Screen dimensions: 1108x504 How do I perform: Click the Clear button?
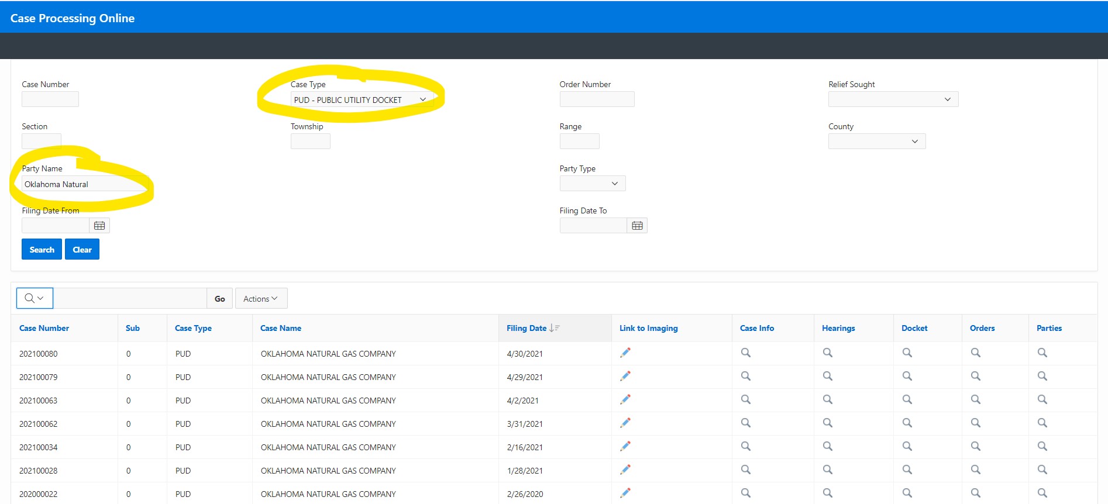click(x=82, y=249)
